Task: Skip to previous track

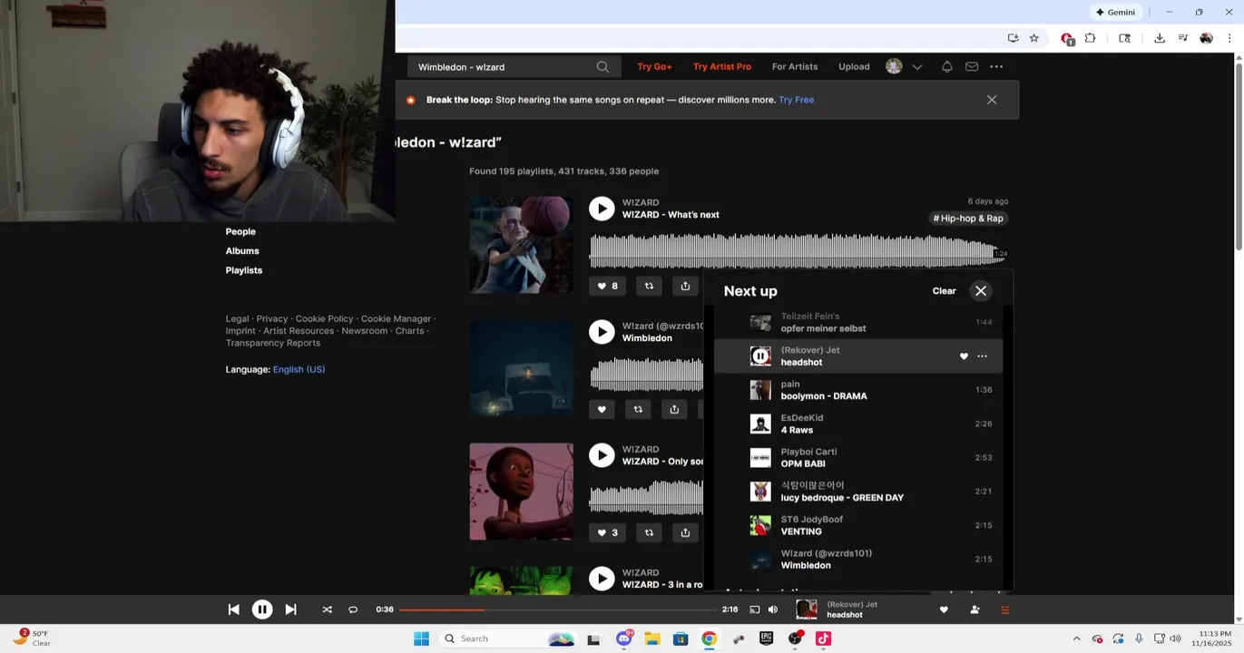Action: point(233,609)
